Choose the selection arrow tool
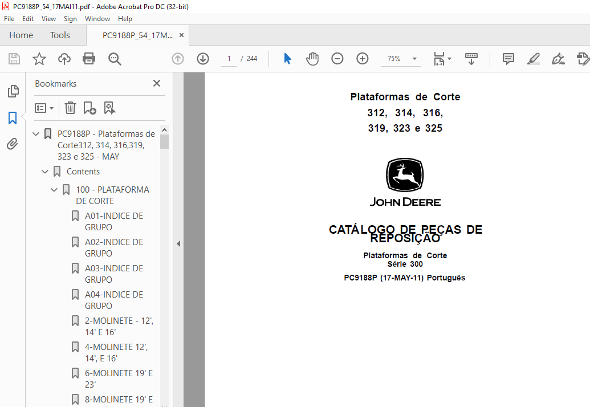Image resolution: width=590 pixels, height=407 pixels. 287,59
